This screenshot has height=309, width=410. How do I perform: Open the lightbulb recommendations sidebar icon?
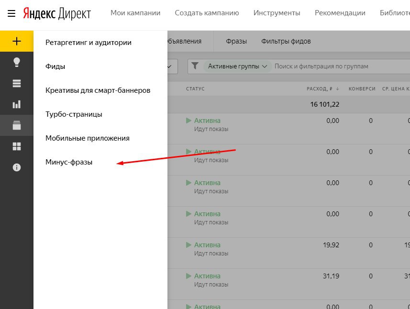point(17,62)
